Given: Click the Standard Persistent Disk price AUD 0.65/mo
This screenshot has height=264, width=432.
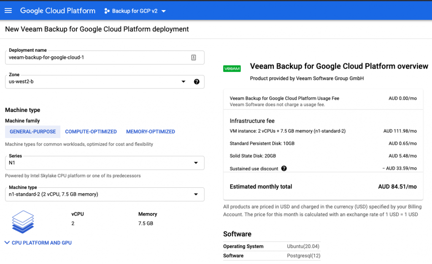Looking at the screenshot, I should pyautogui.click(x=402, y=144).
